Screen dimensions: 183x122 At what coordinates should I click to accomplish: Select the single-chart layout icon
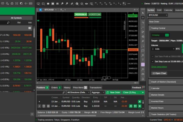(48, 4)
